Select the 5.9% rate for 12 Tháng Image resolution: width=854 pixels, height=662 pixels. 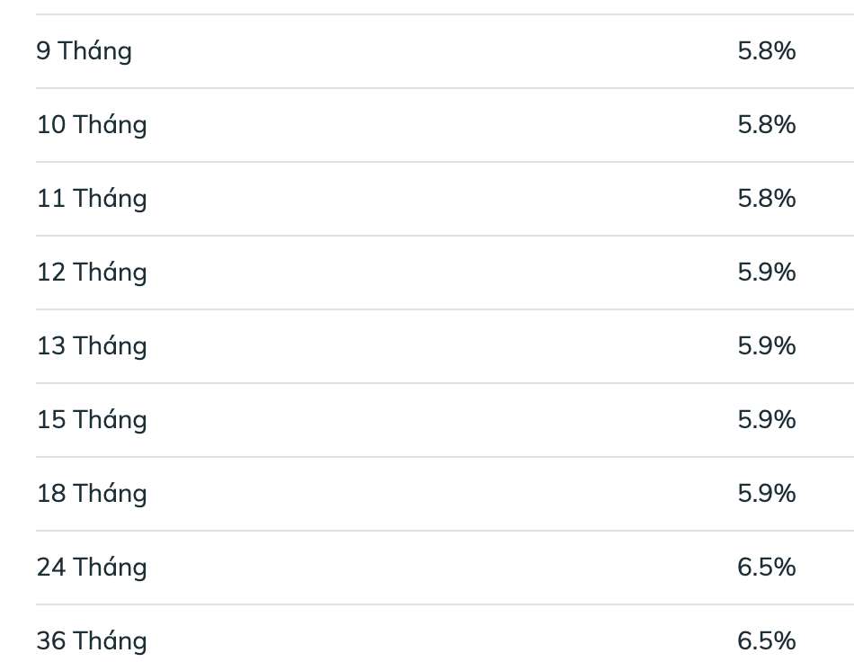(766, 273)
